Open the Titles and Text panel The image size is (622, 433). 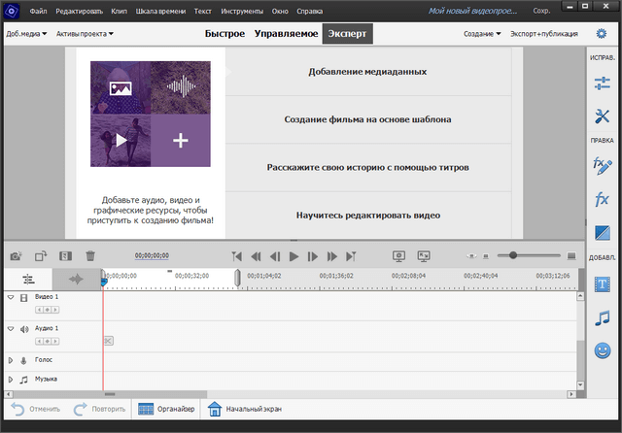[x=602, y=283]
